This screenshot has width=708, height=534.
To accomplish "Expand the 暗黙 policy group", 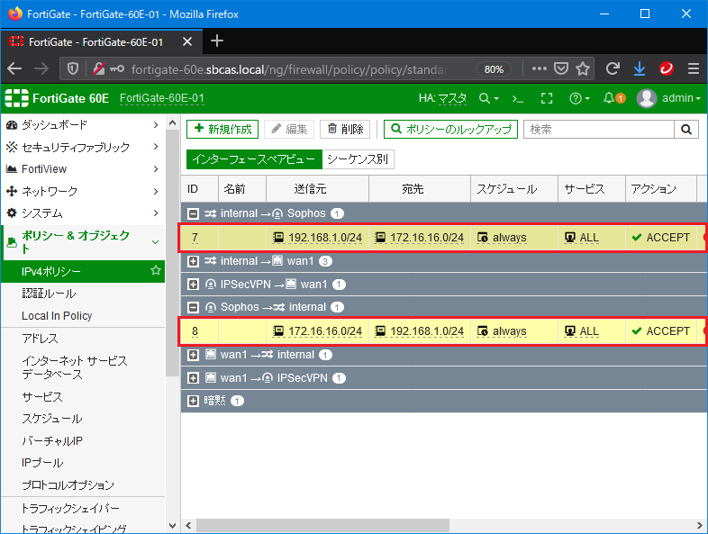I will (193, 401).
